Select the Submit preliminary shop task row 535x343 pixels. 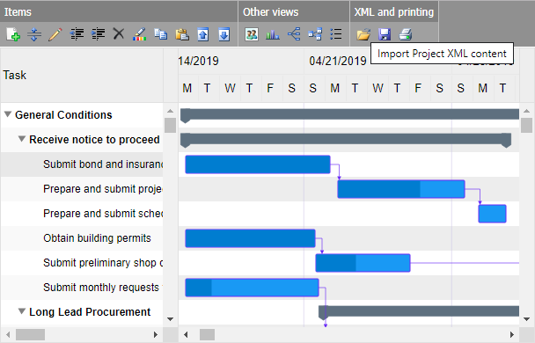coord(82,263)
